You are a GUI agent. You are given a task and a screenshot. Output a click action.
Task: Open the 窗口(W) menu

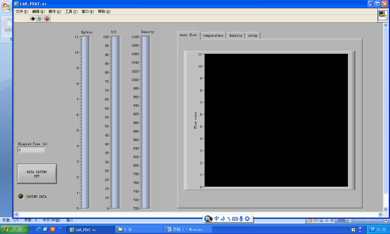[x=88, y=12]
